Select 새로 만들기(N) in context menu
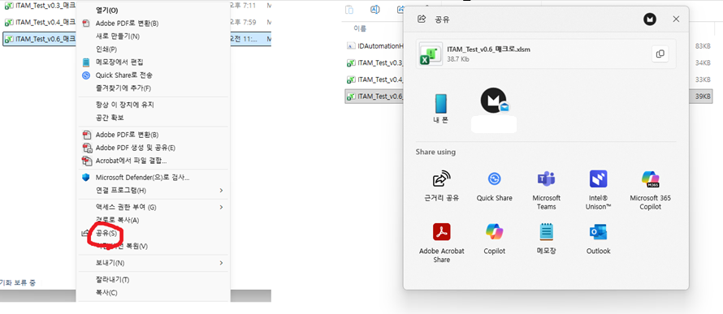The image size is (723, 314). click(x=118, y=36)
